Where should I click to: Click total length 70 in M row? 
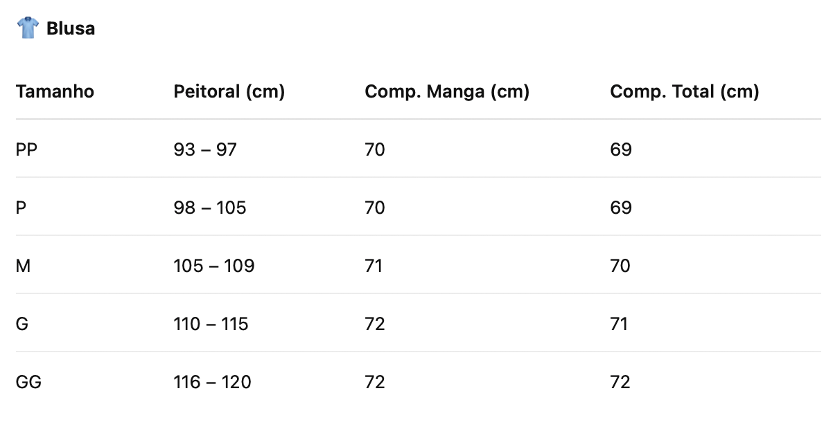pyautogui.click(x=620, y=266)
